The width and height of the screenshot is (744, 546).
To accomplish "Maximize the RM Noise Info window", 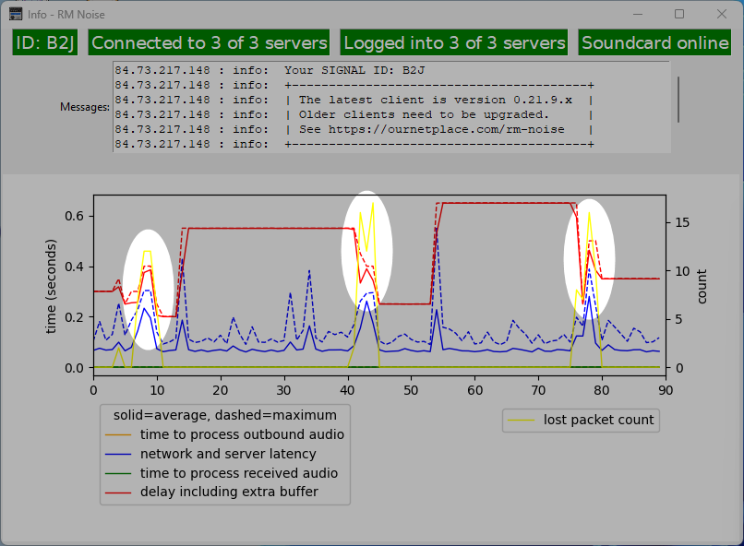I will pyautogui.click(x=679, y=14).
